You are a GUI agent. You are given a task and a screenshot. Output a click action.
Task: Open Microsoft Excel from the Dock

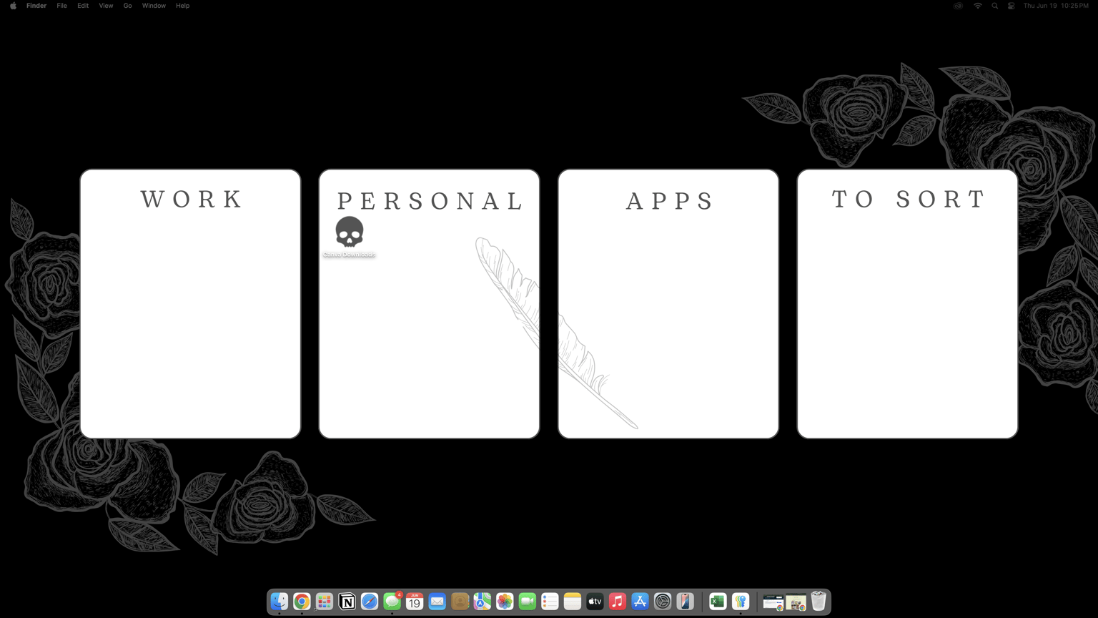pyautogui.click(x=718, y=602)
